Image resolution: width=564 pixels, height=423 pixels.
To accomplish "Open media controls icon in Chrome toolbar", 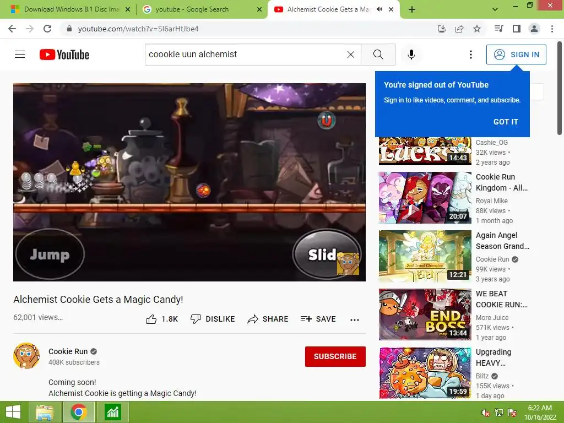I will [x=498, y=29].
